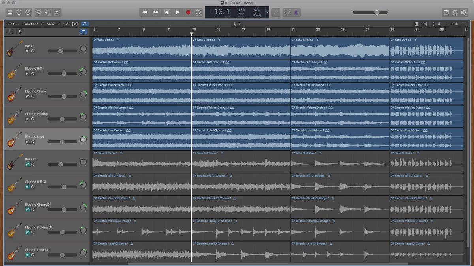Click the add track plus button

click(x=10, y=32)
